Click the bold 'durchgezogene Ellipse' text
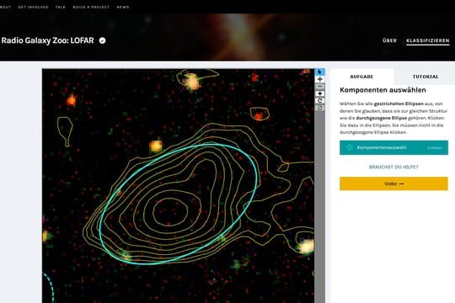The width and height of the screenshot is (455, 303). coord(382,118)
